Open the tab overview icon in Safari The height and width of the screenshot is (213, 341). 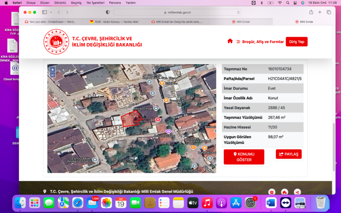(x=330, y=12)
